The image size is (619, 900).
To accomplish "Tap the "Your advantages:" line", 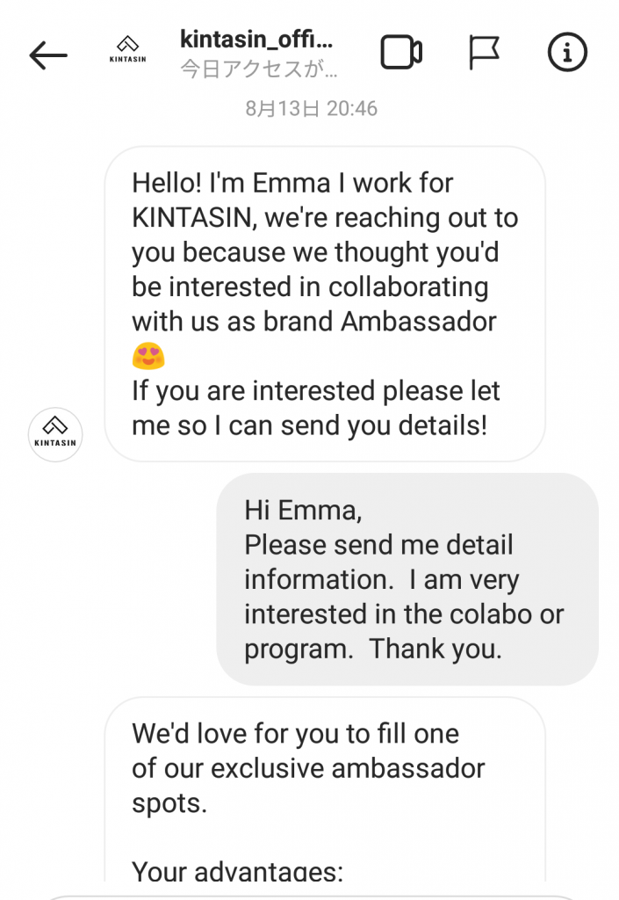I will pos(236,872).
